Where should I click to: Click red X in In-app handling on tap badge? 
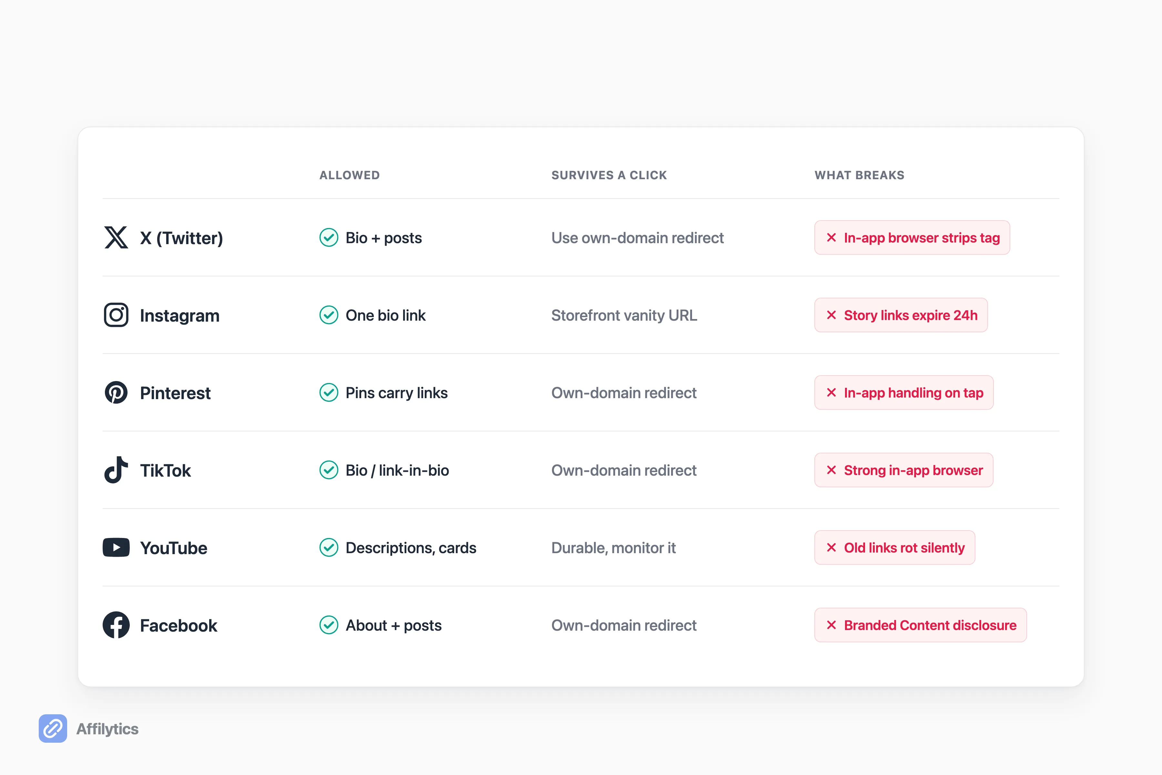point(831,392)
